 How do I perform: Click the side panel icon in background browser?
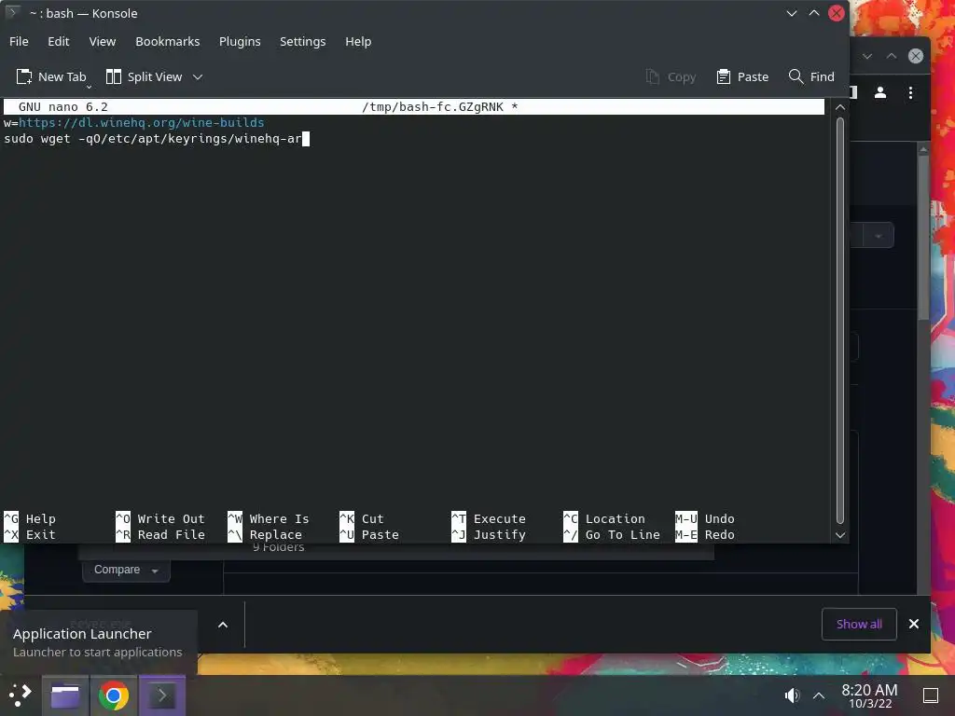[x=854, y=92]
